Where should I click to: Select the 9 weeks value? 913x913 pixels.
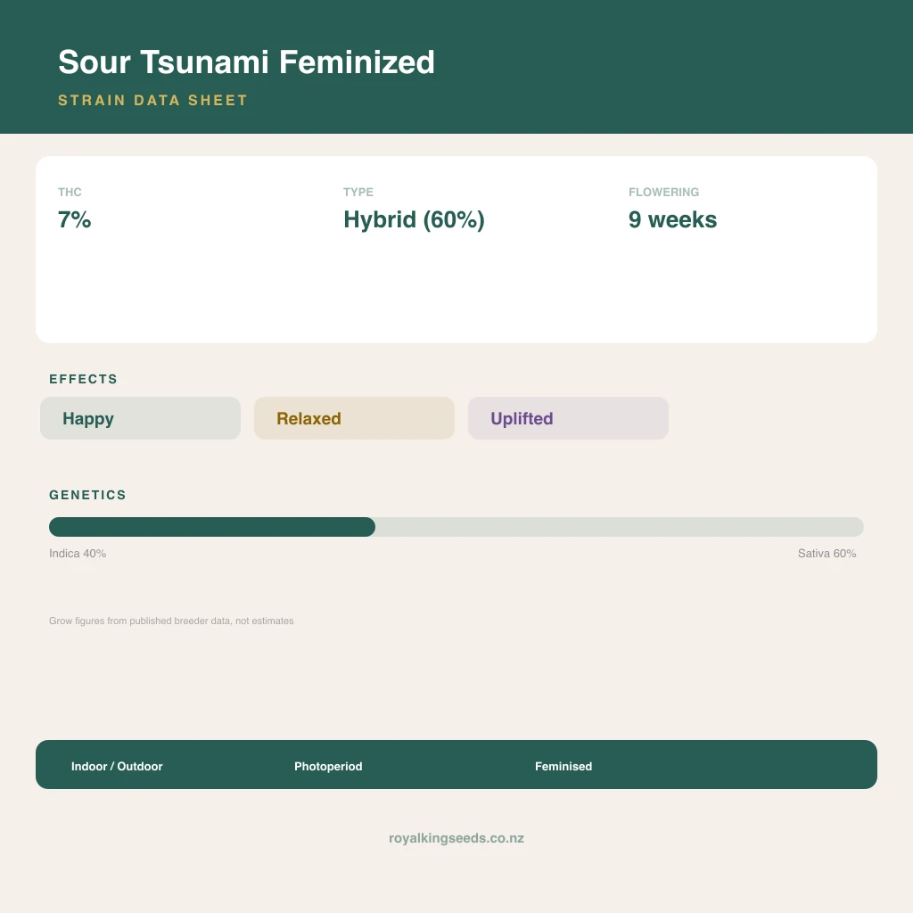pos(672,219)
